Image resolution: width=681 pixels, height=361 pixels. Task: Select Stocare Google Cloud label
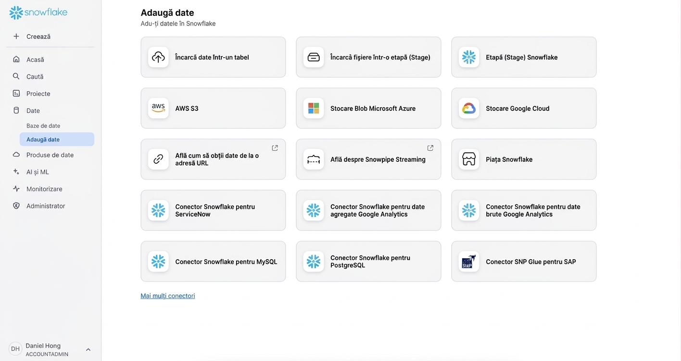[x=517, y=108]
